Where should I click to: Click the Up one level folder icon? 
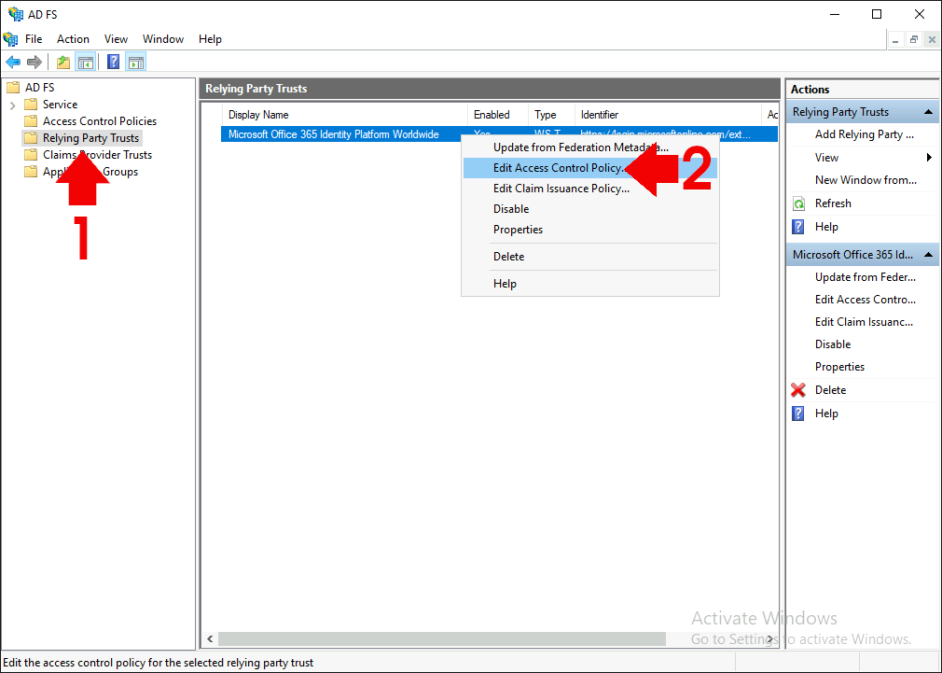(x=63, y=62)
